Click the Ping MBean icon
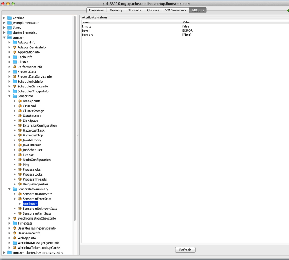Screen dimensions: 289x260 [19, 165]
